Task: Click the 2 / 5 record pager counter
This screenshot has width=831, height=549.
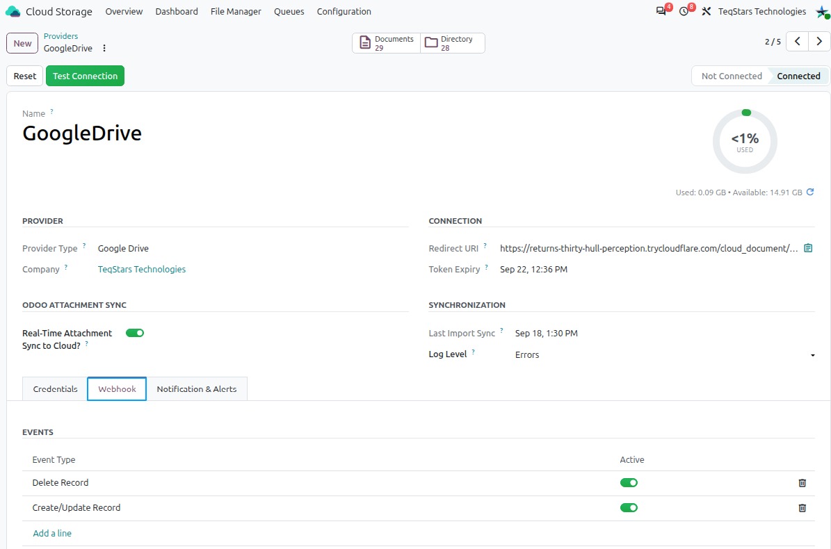Action: point(773,41)
